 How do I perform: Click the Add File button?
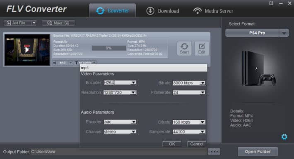click(x=18, y=23)
